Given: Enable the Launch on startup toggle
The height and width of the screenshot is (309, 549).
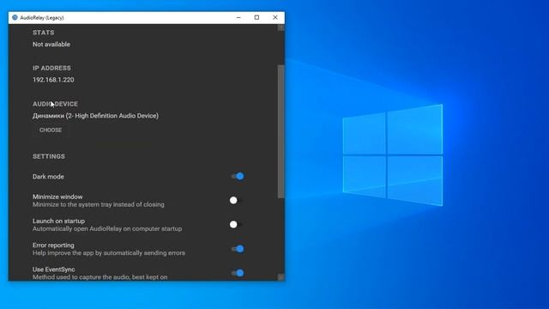Looking at the screenshot, I should point(236,225).
